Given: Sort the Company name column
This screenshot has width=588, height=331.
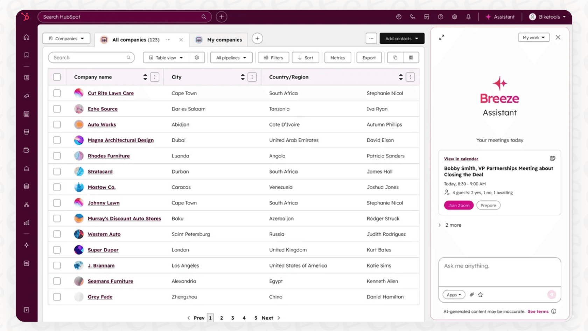Looking at the screenshot, I should [145, 77].
